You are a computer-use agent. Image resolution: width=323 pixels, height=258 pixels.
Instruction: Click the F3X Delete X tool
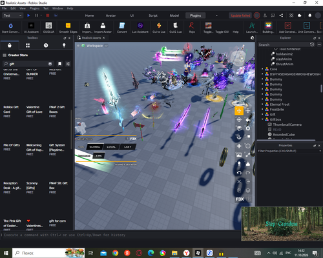tap(239, 182)
